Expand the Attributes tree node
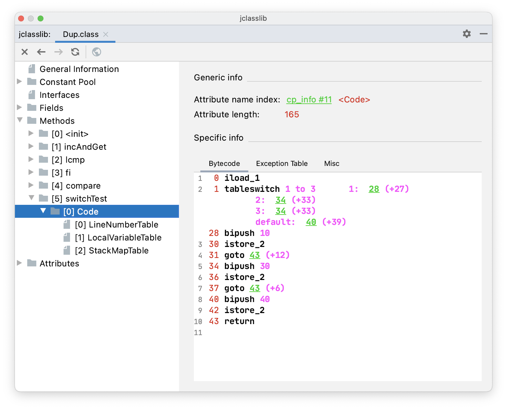The width and height of the screenshot is (507, 409). tap(19, 263)
